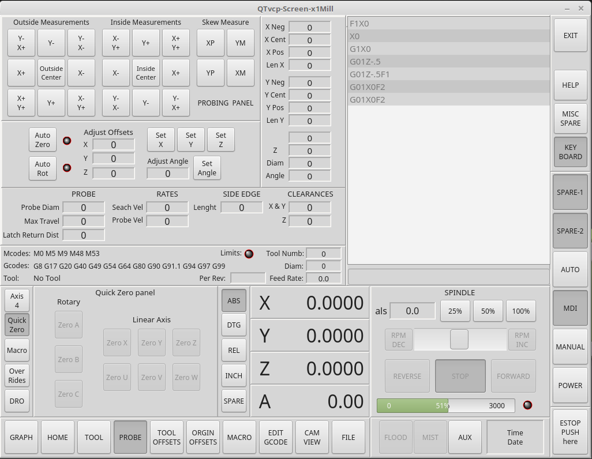Click the XP skew measure button

point(210,43)
